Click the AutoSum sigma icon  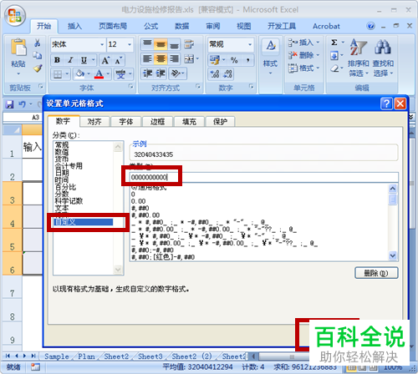click(x=334, y=43)
